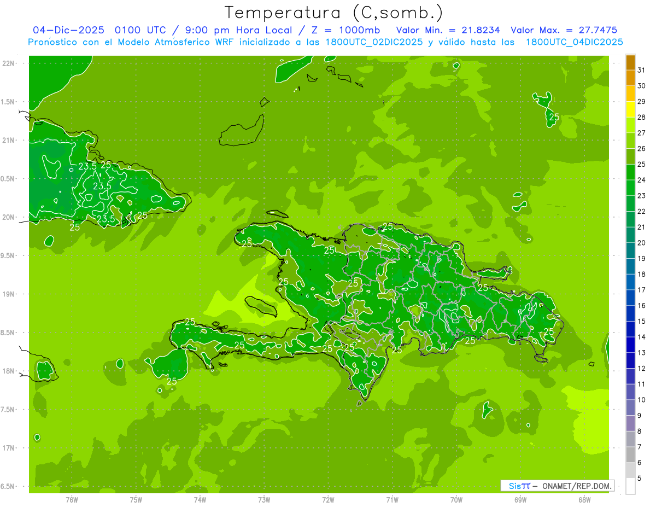Click the '72W' longitude label

point(328,499)
